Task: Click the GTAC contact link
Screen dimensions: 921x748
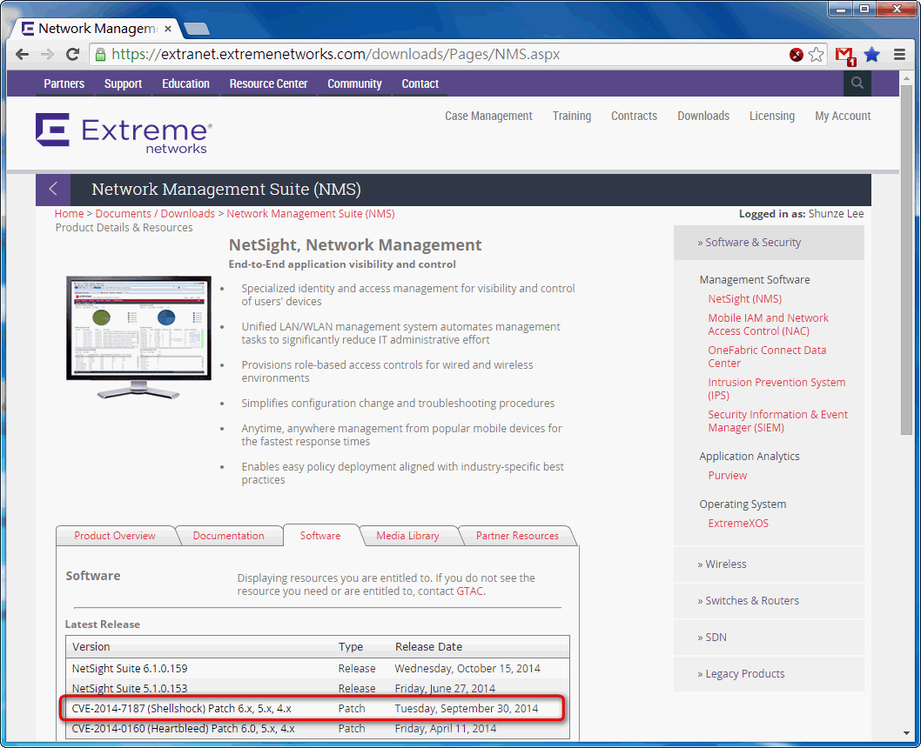Action: 470,591
